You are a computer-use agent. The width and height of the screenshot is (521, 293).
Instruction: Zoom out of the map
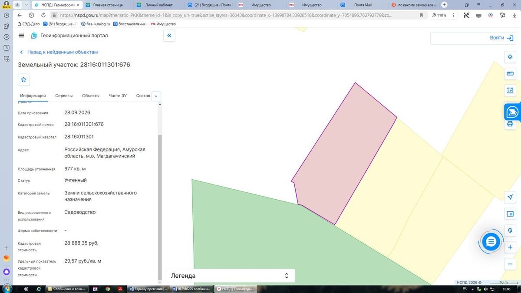coord(510,264)
